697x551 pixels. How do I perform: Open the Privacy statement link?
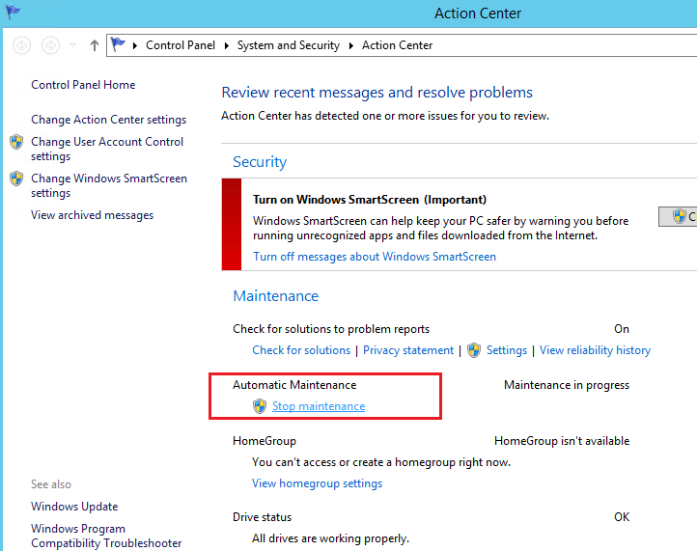tap(408, 350)
